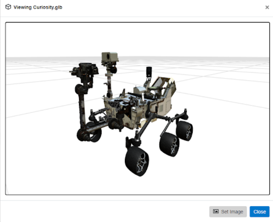The image size is (273, 222).
Task: Dismiss dialog with the X icon
Action: [267, 7]
